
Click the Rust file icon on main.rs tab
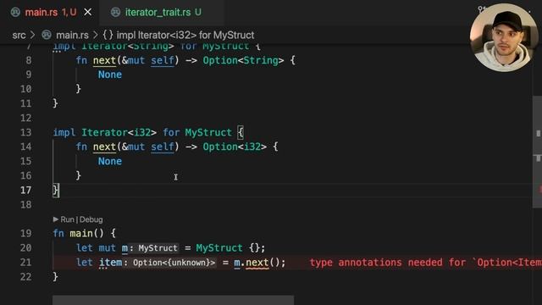point(15,13)
